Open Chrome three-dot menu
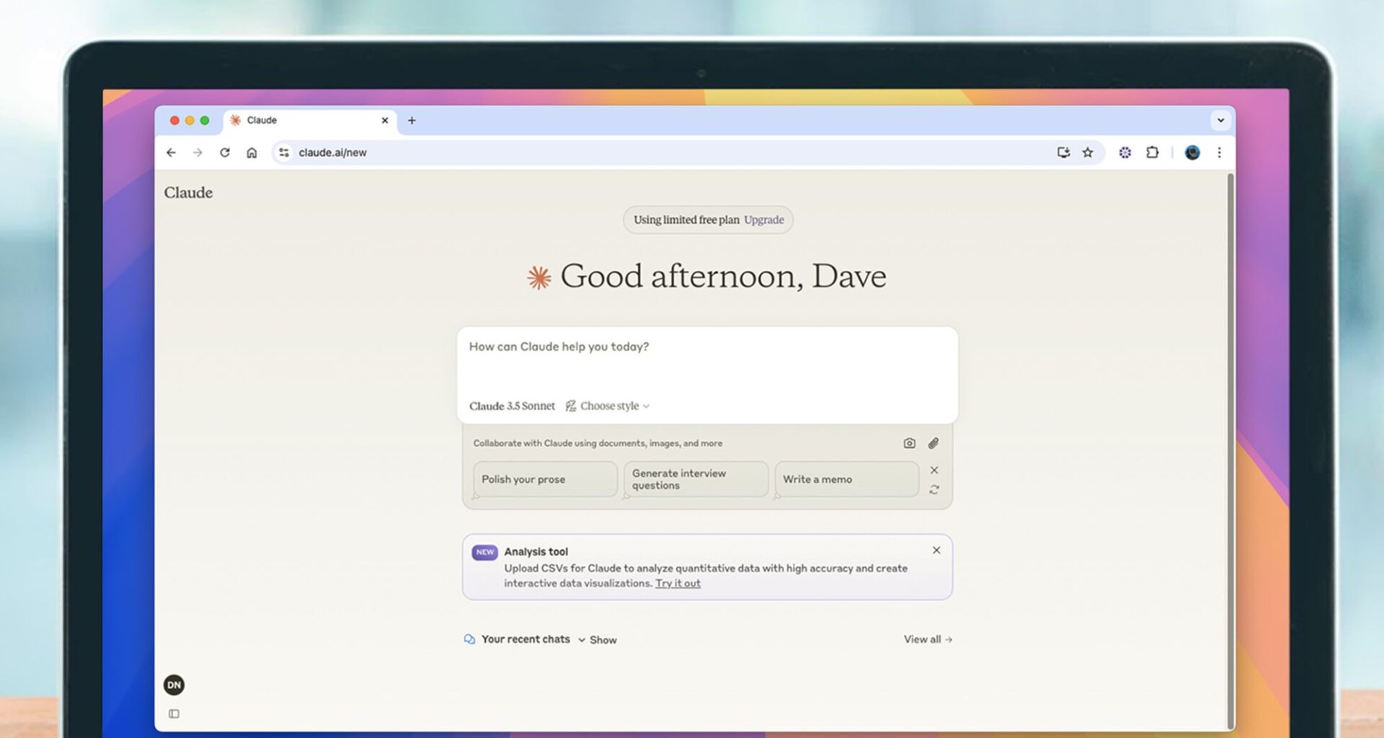Screen dimensions: 1384x738 click(x=1219, y=152)
